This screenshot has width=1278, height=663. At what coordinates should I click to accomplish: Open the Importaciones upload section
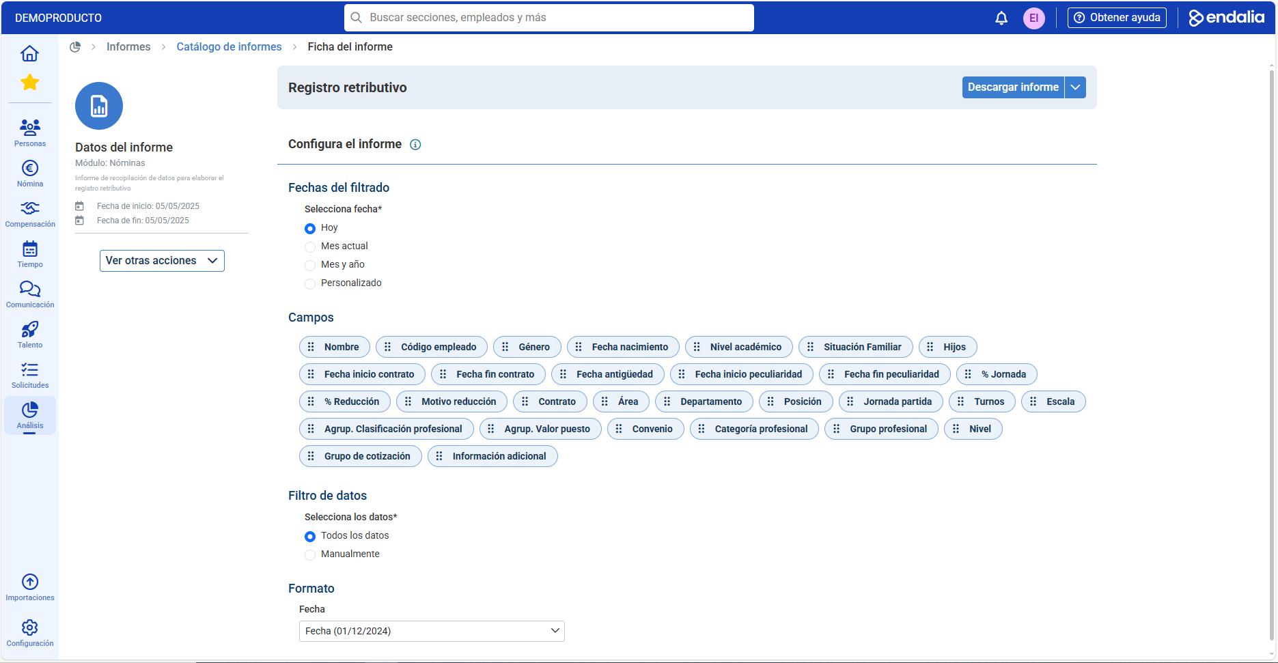click(x=30, y=587)
